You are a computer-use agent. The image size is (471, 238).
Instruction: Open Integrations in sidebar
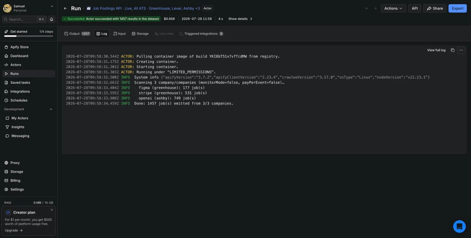(29, 91)
